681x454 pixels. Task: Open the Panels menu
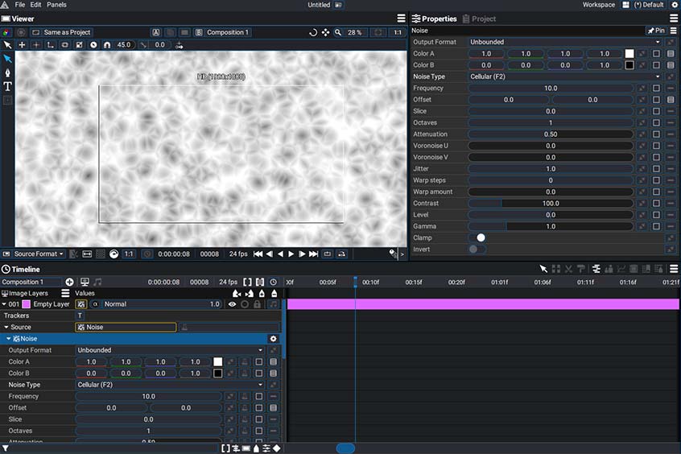56,5
